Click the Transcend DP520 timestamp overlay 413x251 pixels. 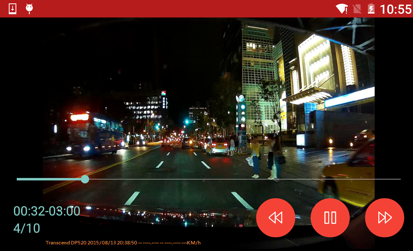click(123, 243)
